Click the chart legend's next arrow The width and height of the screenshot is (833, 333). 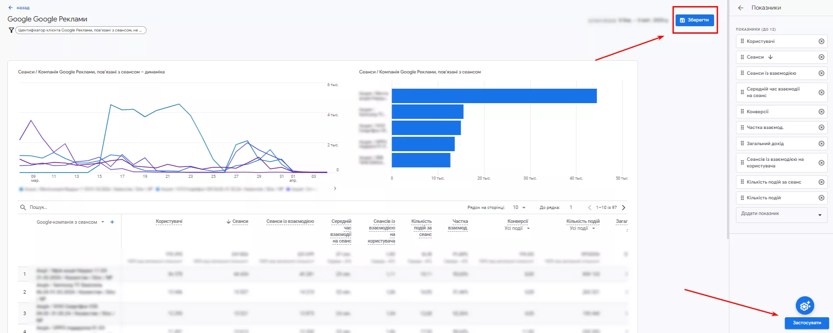point(335,188)
